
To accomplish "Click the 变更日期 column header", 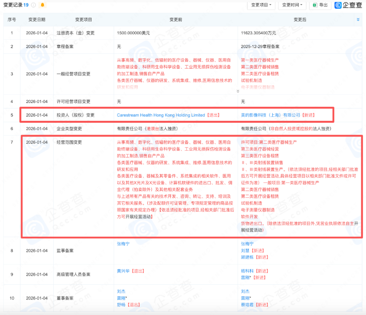I will 37,20.
